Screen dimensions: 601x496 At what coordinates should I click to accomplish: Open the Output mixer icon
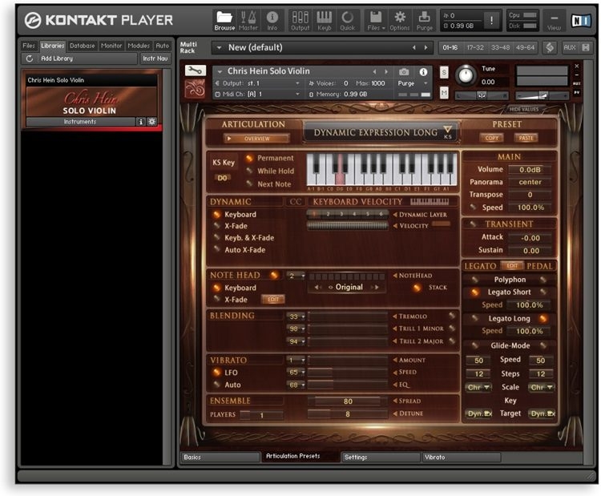[300, 20]
